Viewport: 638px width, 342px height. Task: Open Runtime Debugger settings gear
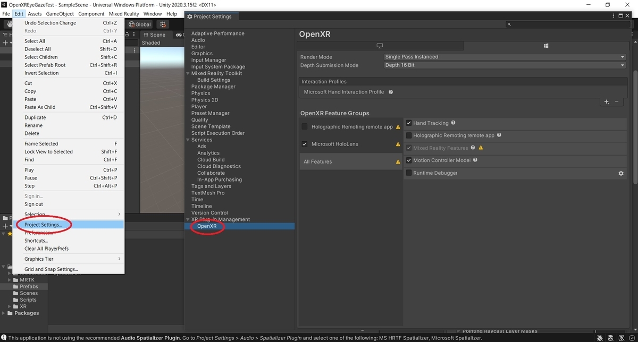pos(620,173)
